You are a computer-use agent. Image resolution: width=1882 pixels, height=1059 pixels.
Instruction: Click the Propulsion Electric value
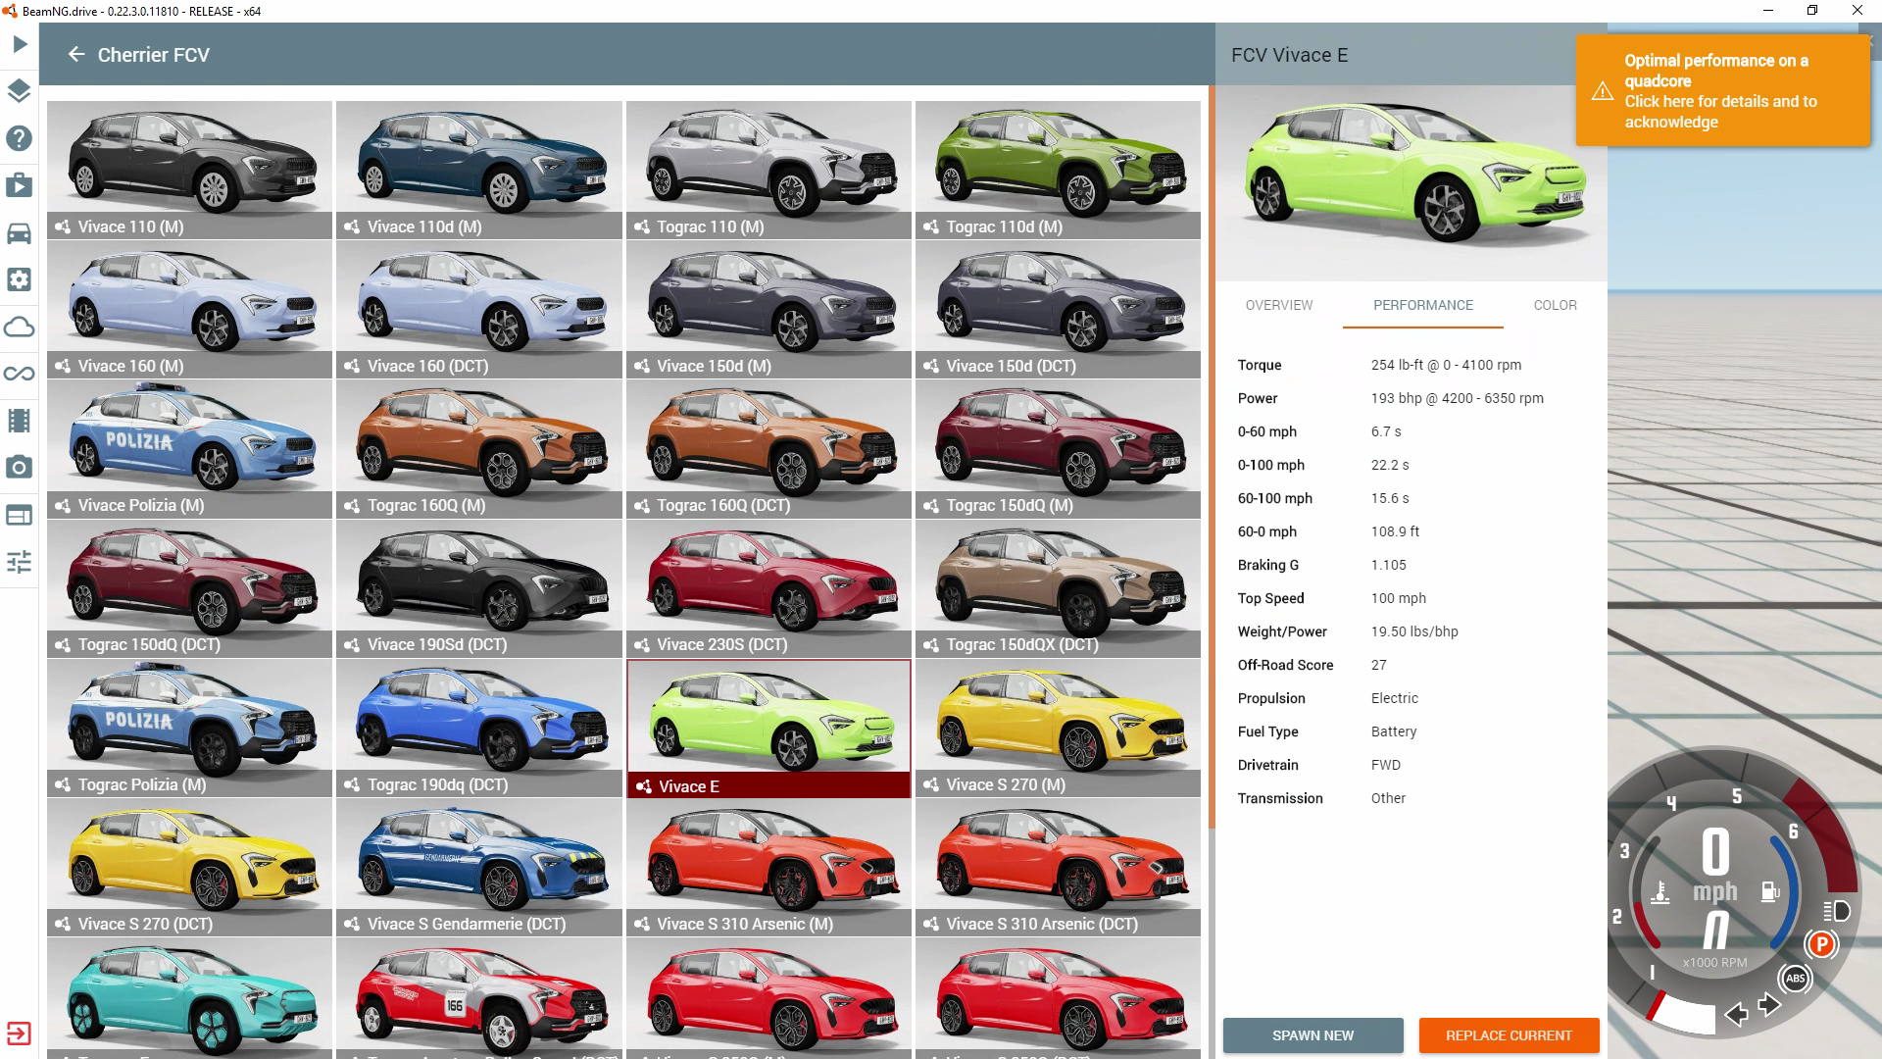(x=1394, y=698)
